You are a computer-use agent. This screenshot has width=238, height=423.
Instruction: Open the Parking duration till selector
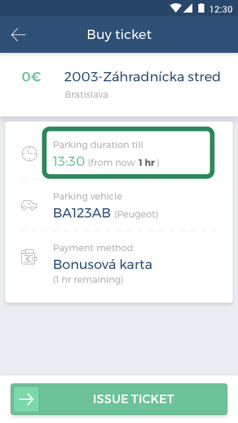pos(128,153)
